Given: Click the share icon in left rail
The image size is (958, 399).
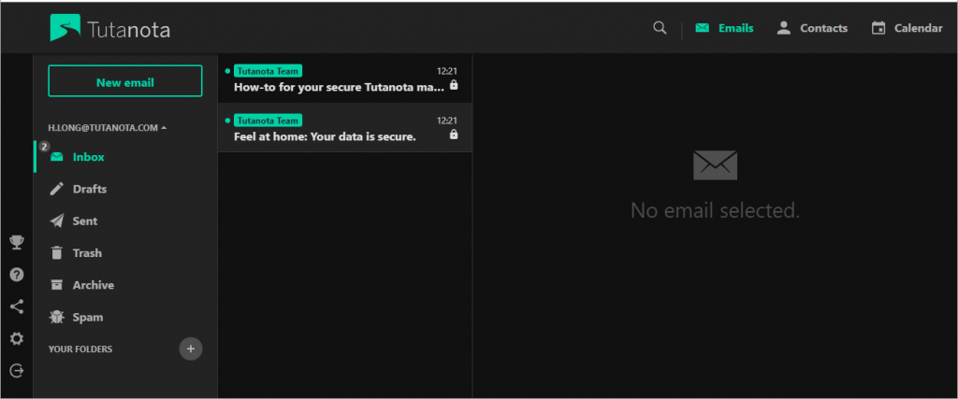Looking at the screenshot, I should pos(17,306).
